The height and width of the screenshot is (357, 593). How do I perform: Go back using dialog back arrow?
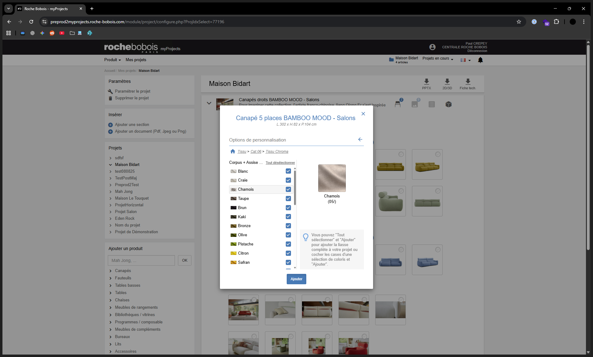tap(360, 139)
